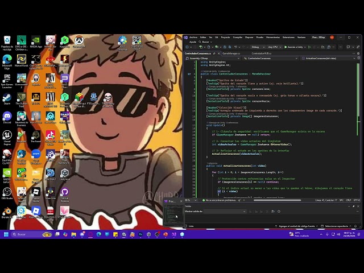The image size is (364, 273).
Task: Open Microsoft Edge desktop shortcut
Action: point(7,62)
